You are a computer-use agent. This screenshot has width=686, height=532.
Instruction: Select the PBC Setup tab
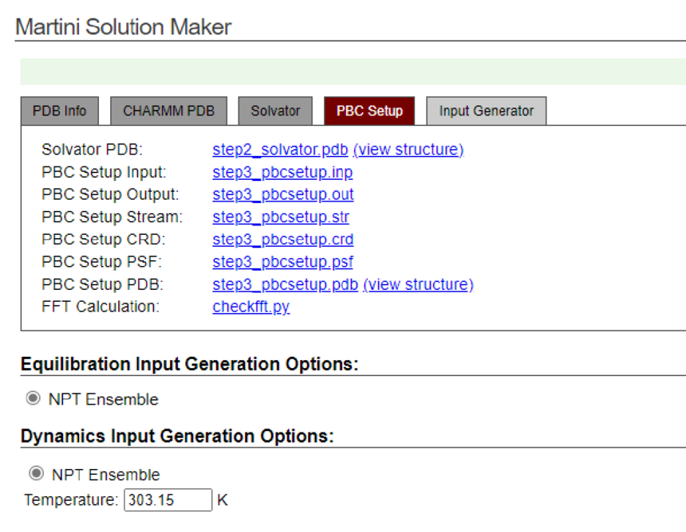pos(369,111)
